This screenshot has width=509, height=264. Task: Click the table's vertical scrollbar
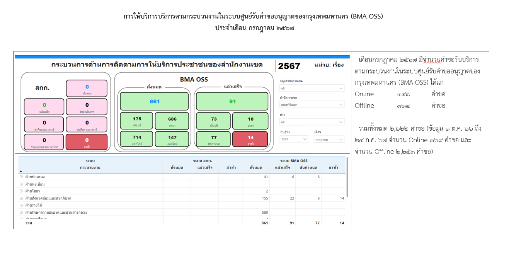347,178
